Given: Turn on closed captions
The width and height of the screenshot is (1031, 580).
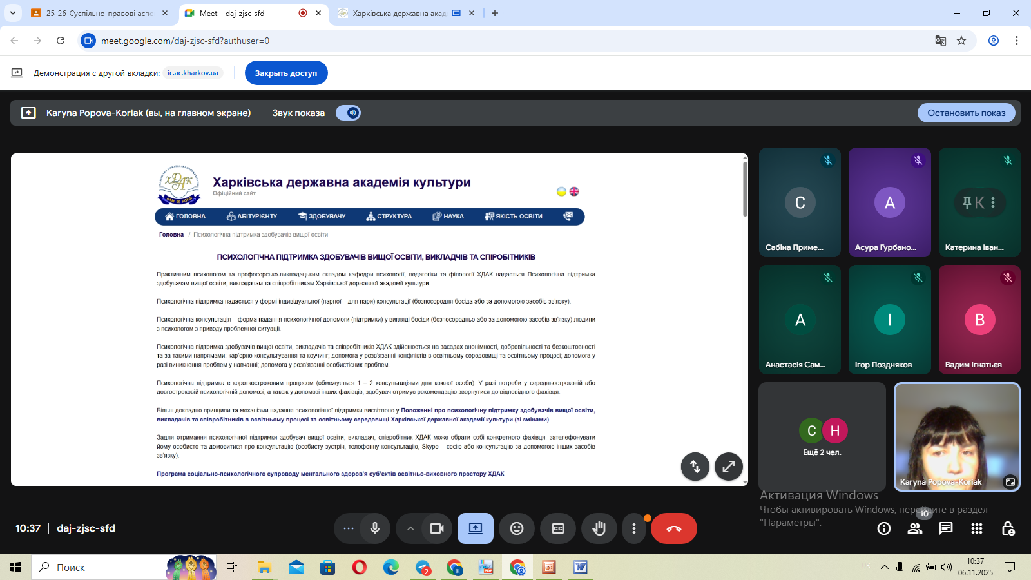Looking at the screenshot, I should (558, 528).
